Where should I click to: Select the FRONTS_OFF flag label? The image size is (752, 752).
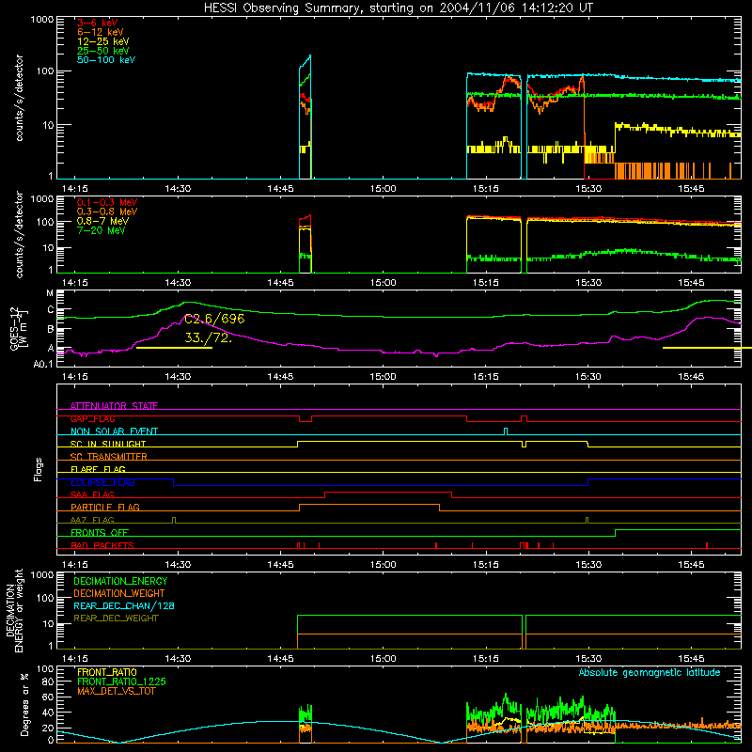pyautogui.click(x=100, y=533)
